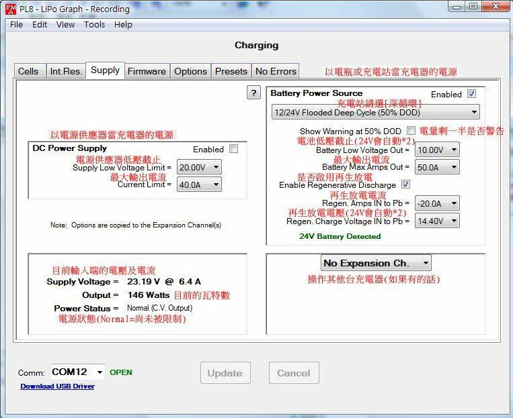Open the Edit menu

[40, 25]
